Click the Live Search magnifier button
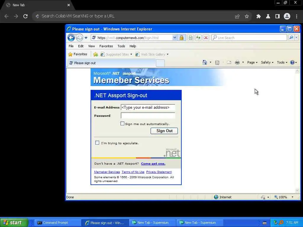303x227 pixels. pyautogui.click(x=291, y=38)
